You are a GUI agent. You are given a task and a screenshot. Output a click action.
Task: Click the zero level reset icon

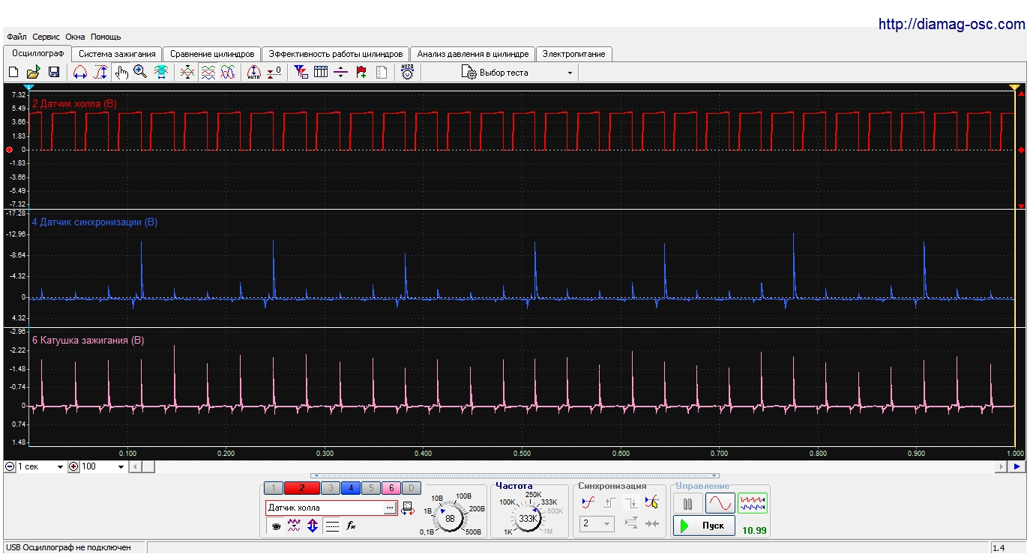[x=274, y=73]
